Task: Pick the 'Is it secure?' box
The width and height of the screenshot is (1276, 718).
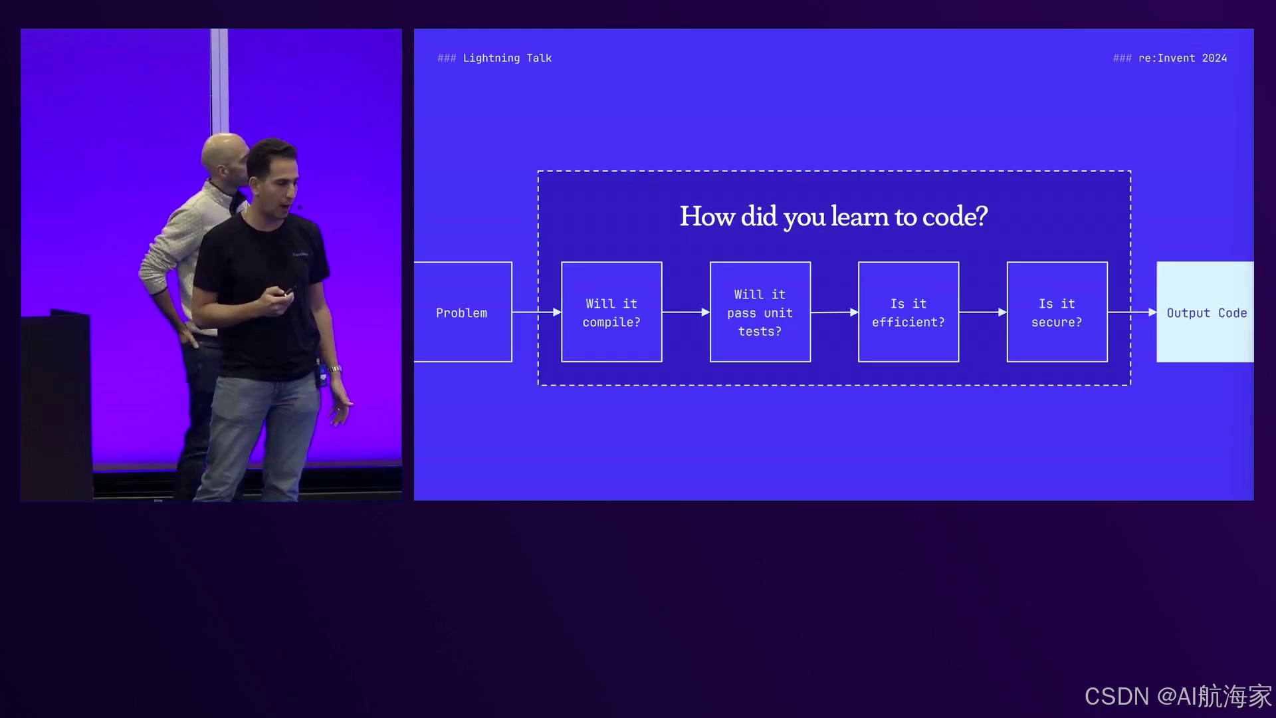Action: pos(1057,312)
